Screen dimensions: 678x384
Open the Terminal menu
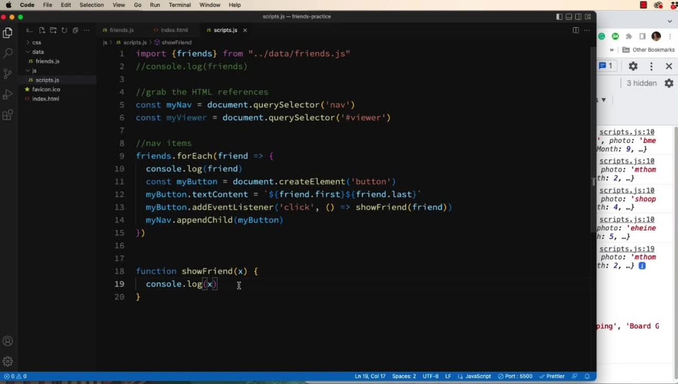click(x=180, y=5)
